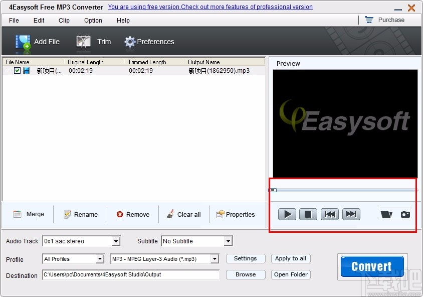Image resolution: width=423 pixels, height=297 pixels.
Task: Select the Add File tool
Action: click(x=39, y=42)
